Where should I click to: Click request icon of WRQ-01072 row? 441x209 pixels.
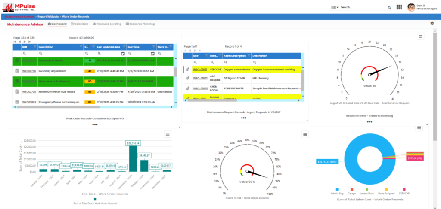[x=188, y=78]
